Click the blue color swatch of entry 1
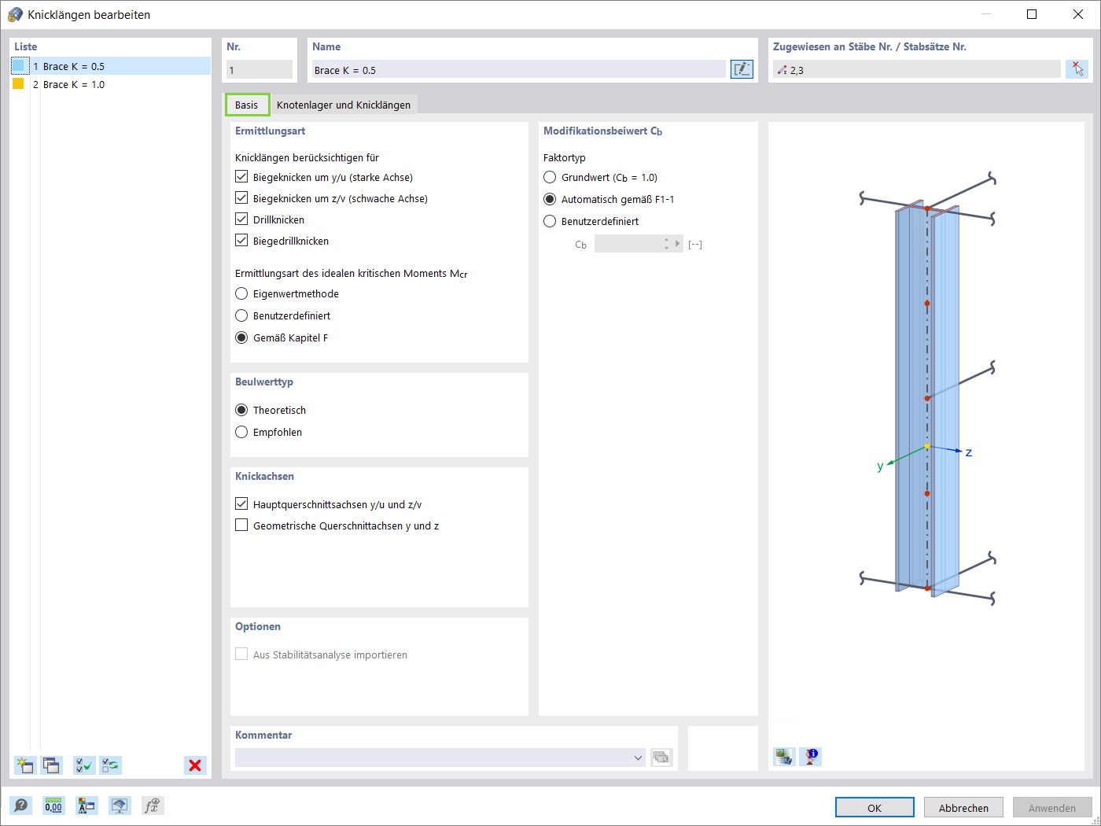This screenshot has height=826, width=1101. 20,66
